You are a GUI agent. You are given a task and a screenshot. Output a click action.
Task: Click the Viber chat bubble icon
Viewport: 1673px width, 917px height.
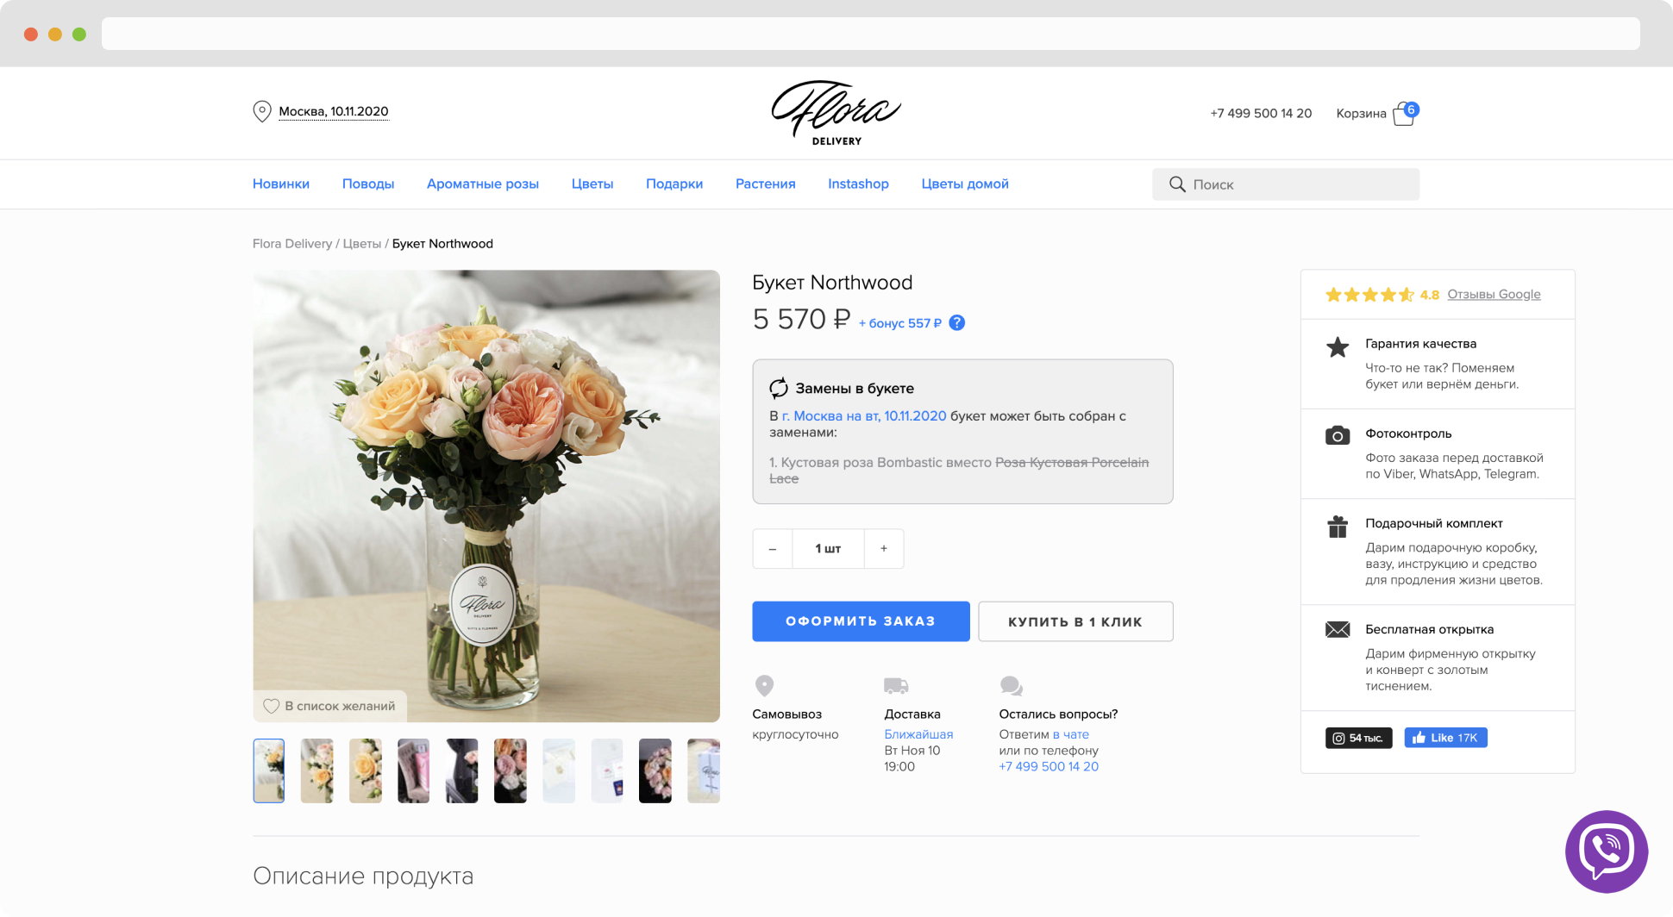pyautogui.click(x=1606, y=851)
